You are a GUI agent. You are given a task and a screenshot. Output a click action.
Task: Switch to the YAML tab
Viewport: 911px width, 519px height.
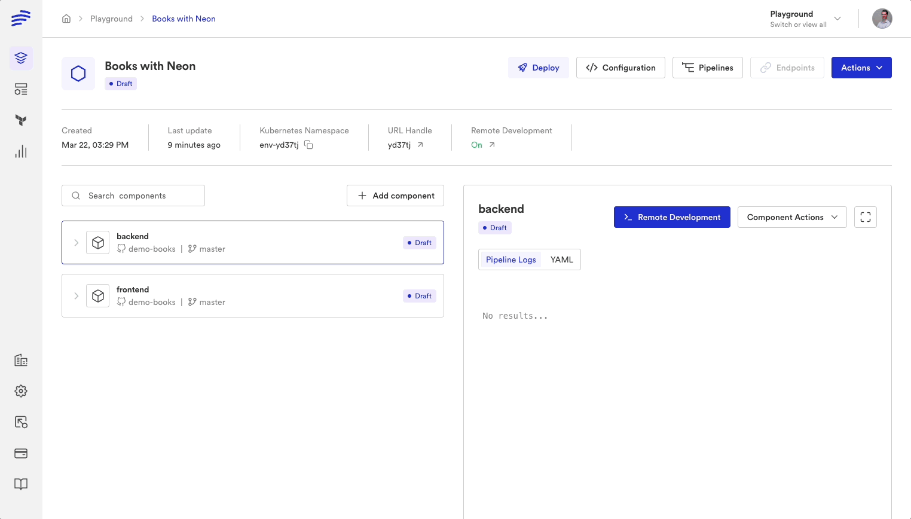pos(561,259)
